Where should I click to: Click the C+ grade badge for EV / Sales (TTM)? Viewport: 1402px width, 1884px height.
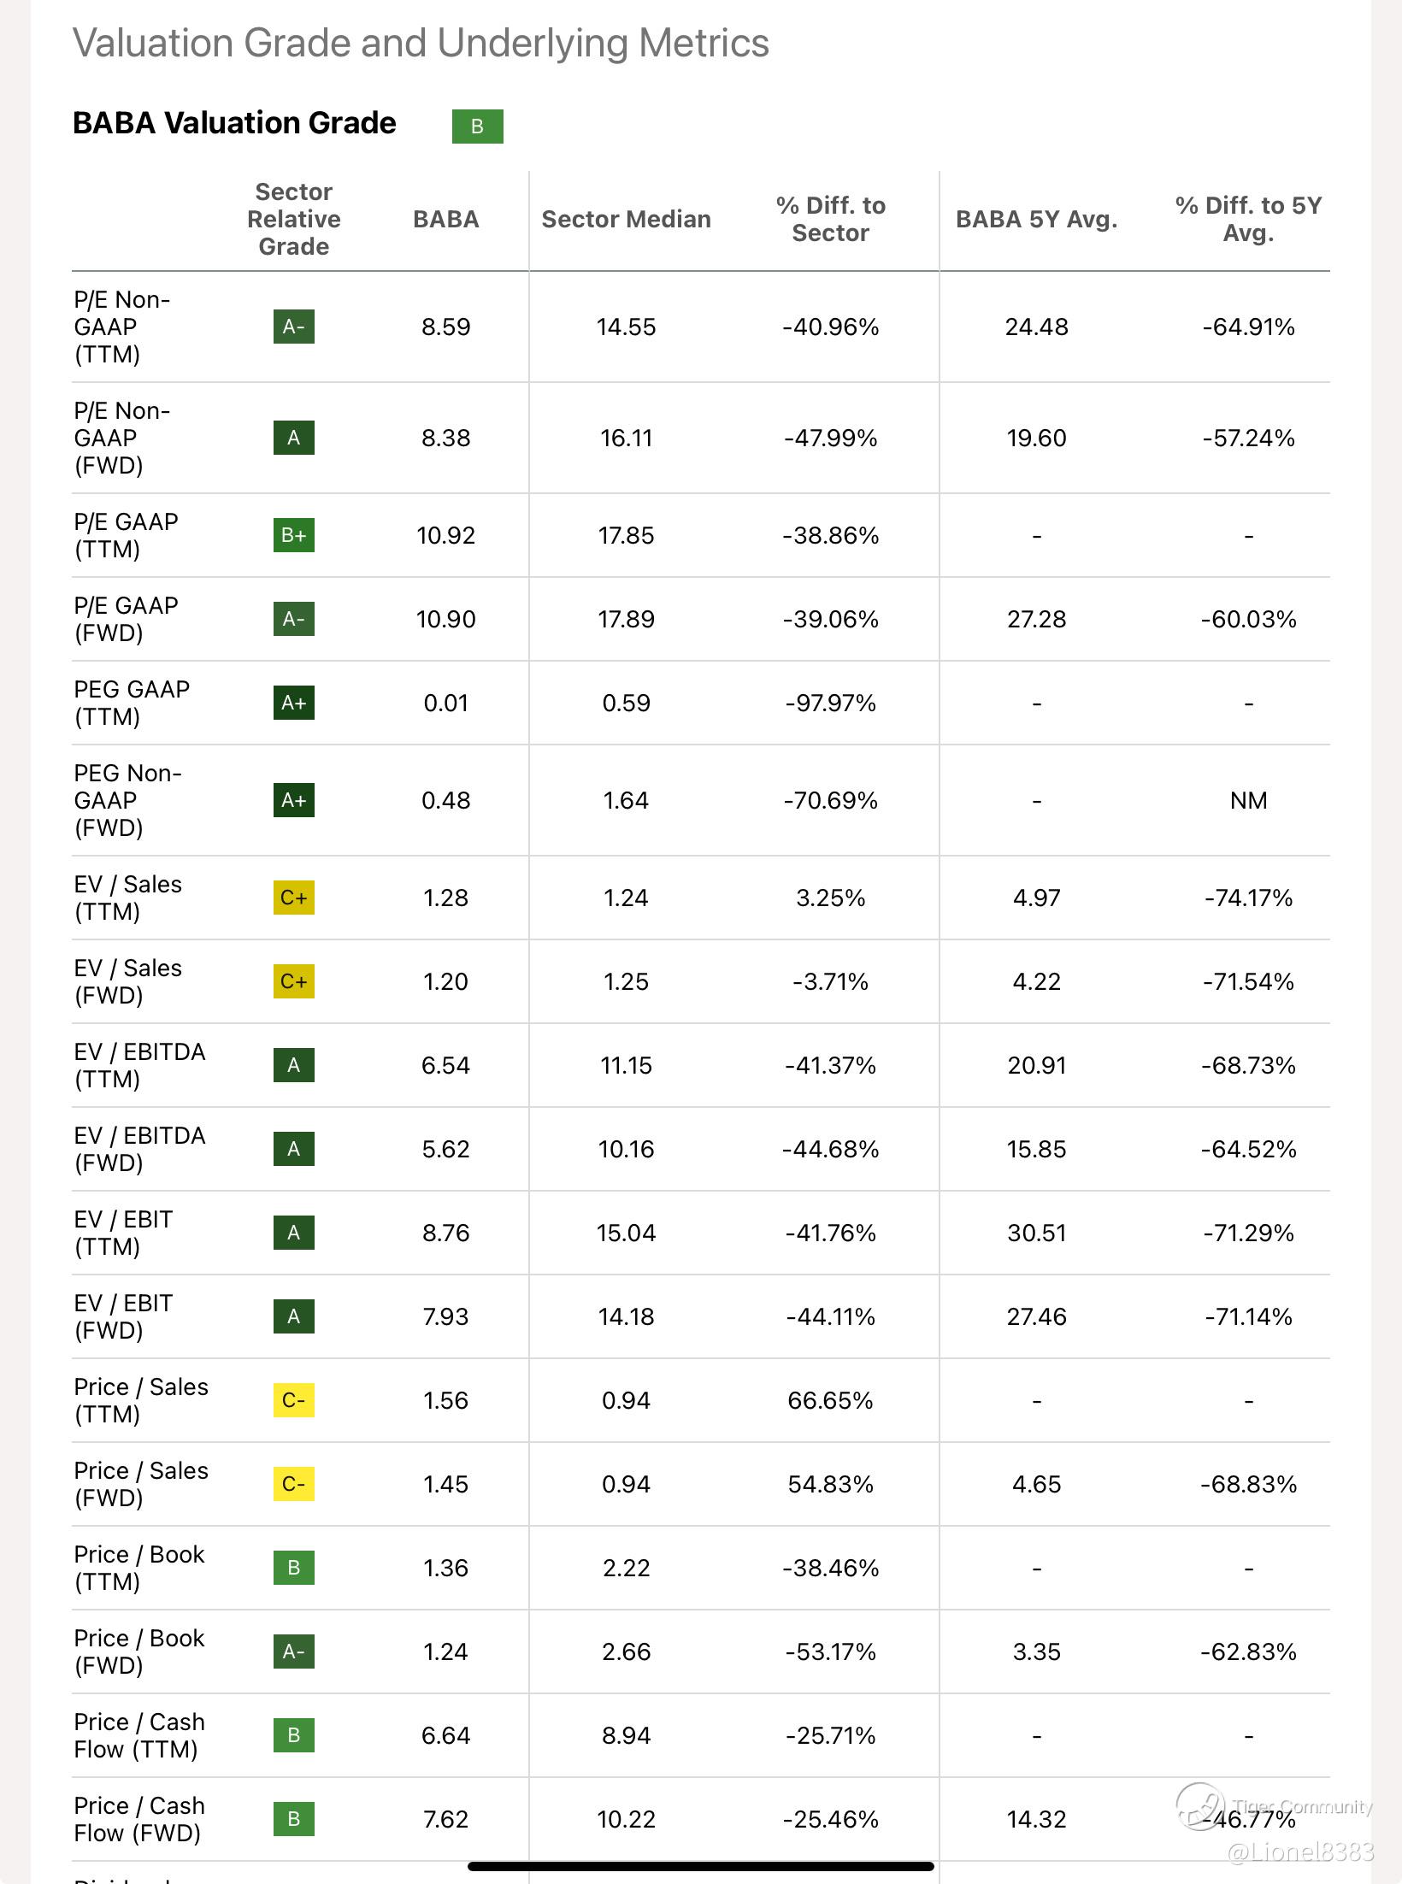coord(293,898)
